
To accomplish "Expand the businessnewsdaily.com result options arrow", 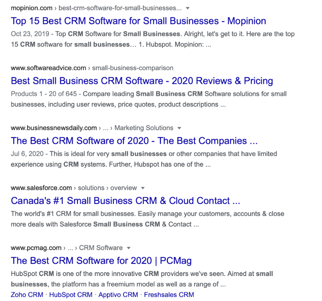I will pyautogui.click(x=179, y=128).
